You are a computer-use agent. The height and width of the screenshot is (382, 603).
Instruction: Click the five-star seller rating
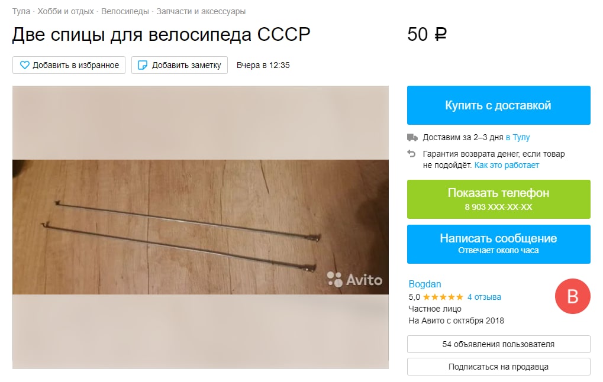(443, 297)
